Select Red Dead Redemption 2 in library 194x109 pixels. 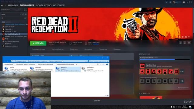tap(14, 34)
